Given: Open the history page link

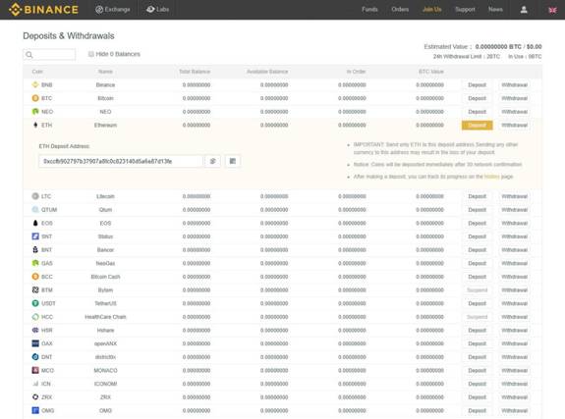Looking at the screenshot, I should click(x=492, y=177).
